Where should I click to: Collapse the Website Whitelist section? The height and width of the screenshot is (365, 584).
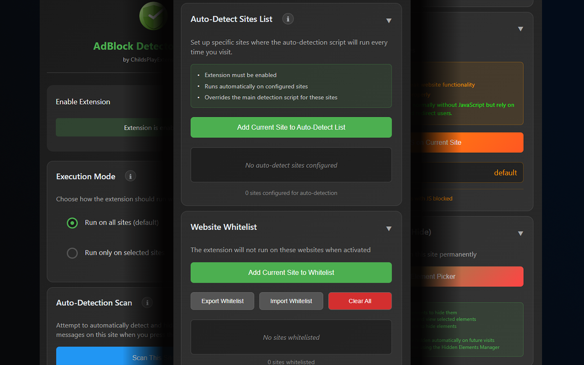[389, 229]
